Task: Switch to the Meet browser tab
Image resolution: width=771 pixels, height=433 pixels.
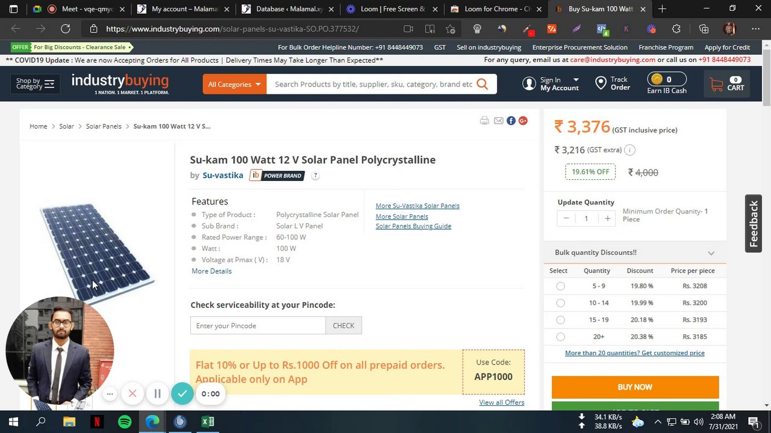Action: pos(78,9)
